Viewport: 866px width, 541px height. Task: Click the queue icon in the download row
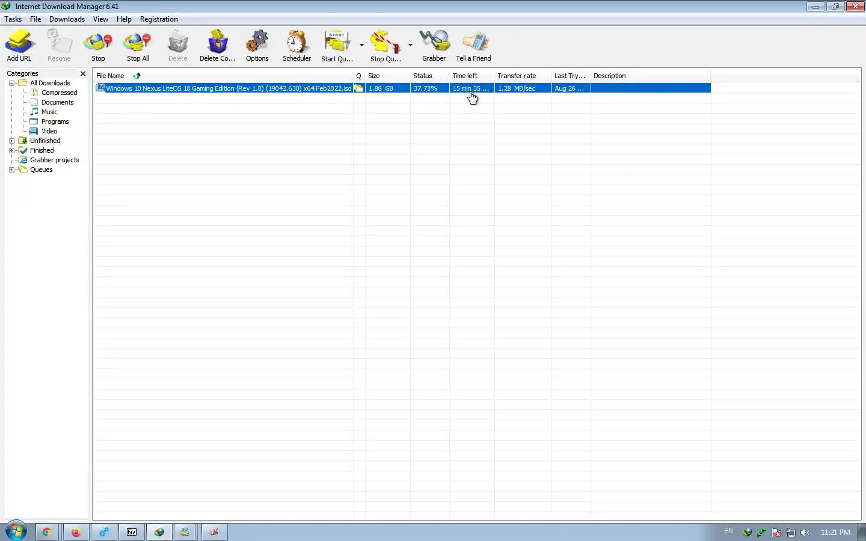click(x=359, y=88)
